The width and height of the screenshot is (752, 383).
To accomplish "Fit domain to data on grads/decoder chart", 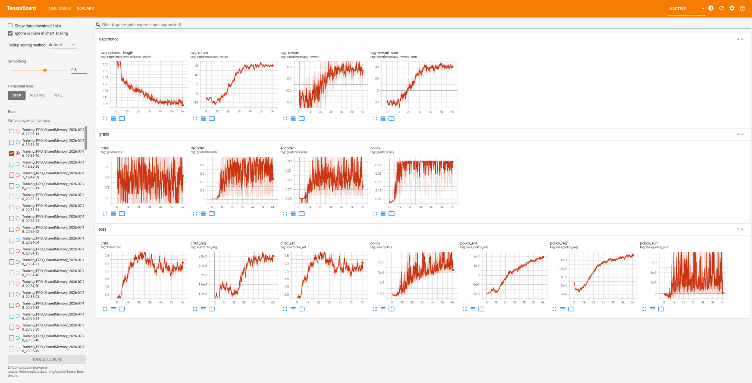I will pos(211,214).
